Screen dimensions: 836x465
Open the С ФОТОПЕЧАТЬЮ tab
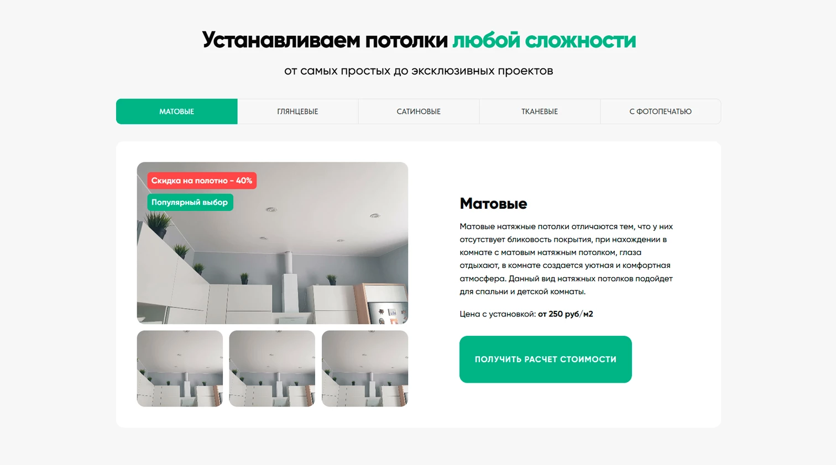tap(660, 112)
